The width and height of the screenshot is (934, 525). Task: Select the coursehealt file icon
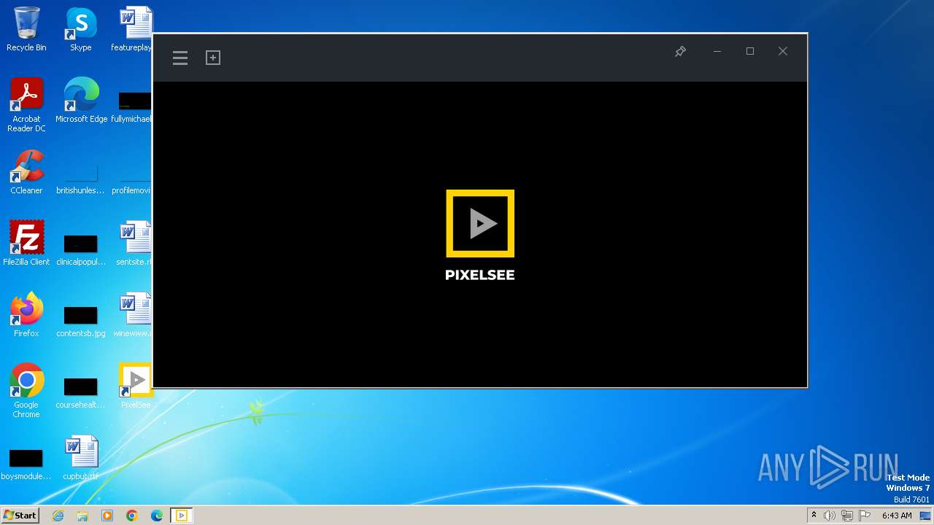[x=81, y=392]
